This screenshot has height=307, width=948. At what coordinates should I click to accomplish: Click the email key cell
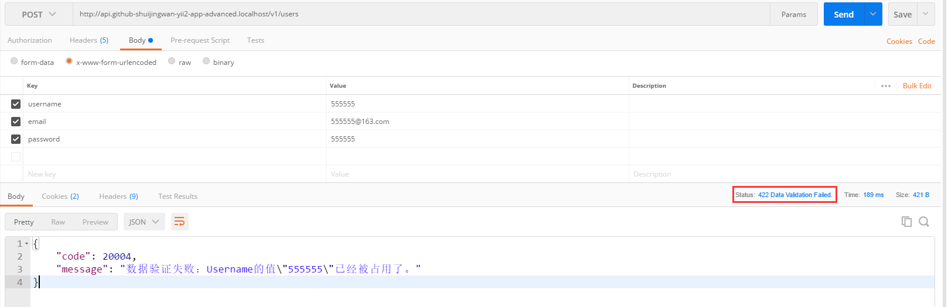(175, 122)
